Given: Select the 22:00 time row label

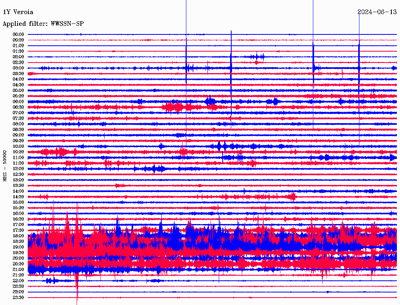Looking at the screenshot, I should (x=18, y=281).
